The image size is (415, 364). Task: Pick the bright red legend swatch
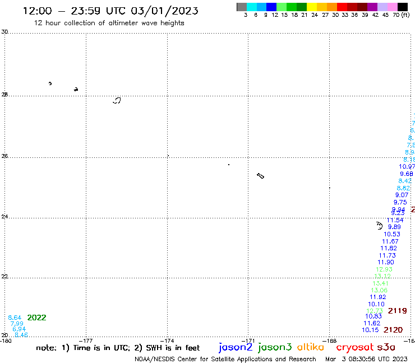pyautogui.click(x=342, y=7)
